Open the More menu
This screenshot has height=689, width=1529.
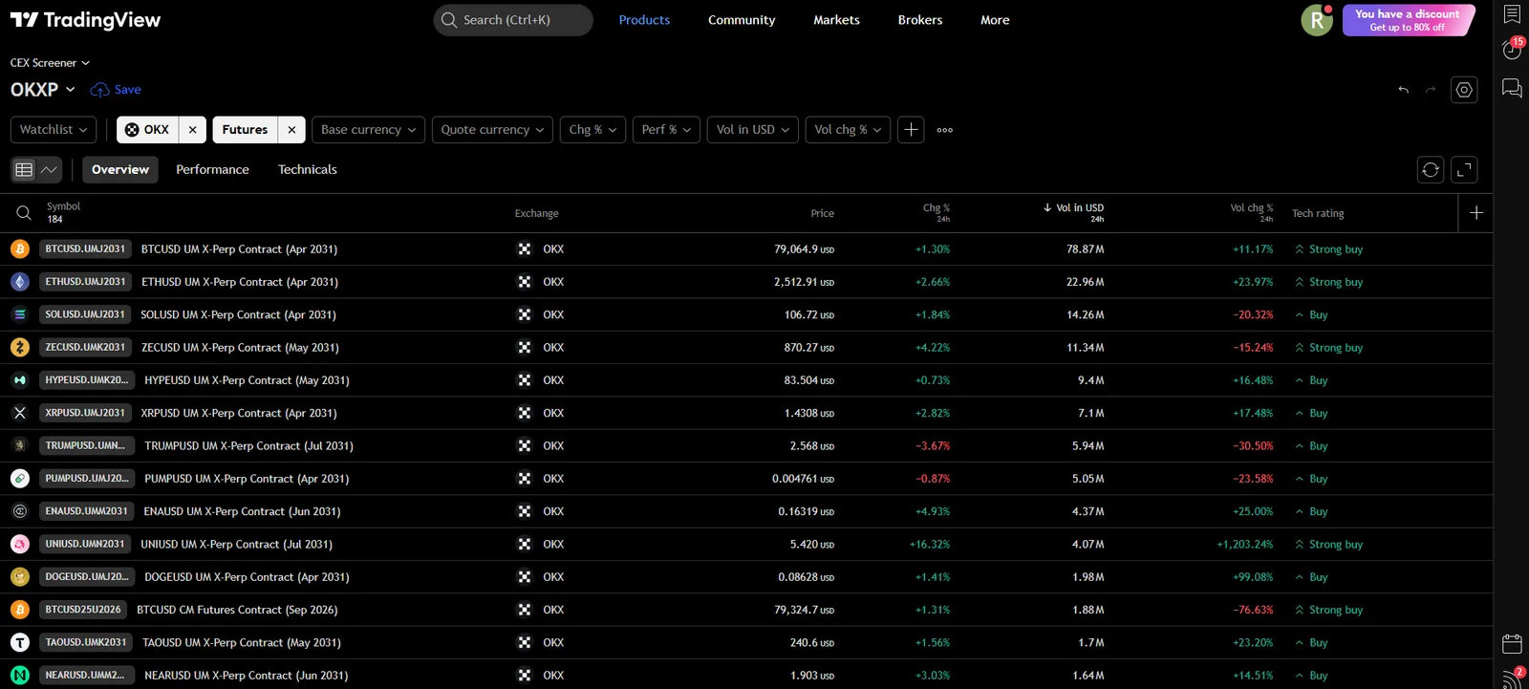995,20
